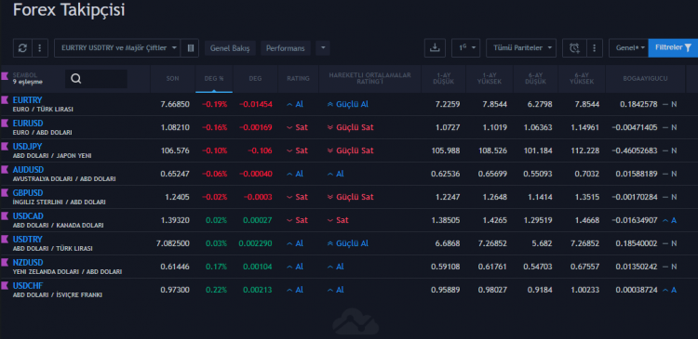Switch to the Performans tab
This screenshot has height=339, width=698.
286,48
